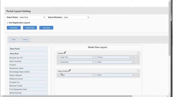Click the filler cell next to Origin
This screenshot has height=97, width=173.
pyautogui.click(x=114, y=75)
